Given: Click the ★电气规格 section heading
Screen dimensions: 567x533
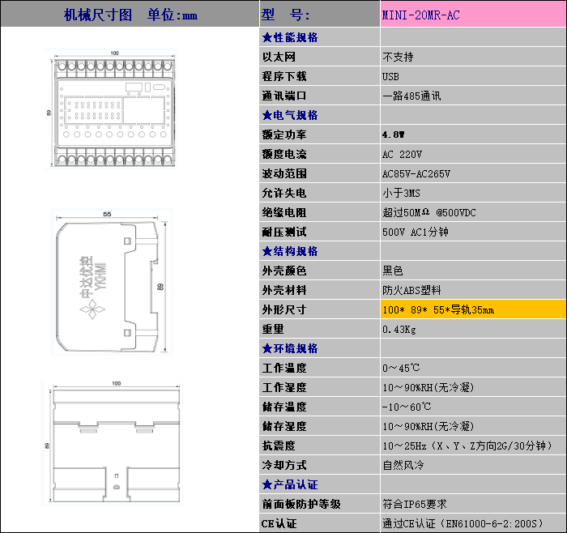Looking at the screenshot, I should pyautogui.click(x=290, y=115).
